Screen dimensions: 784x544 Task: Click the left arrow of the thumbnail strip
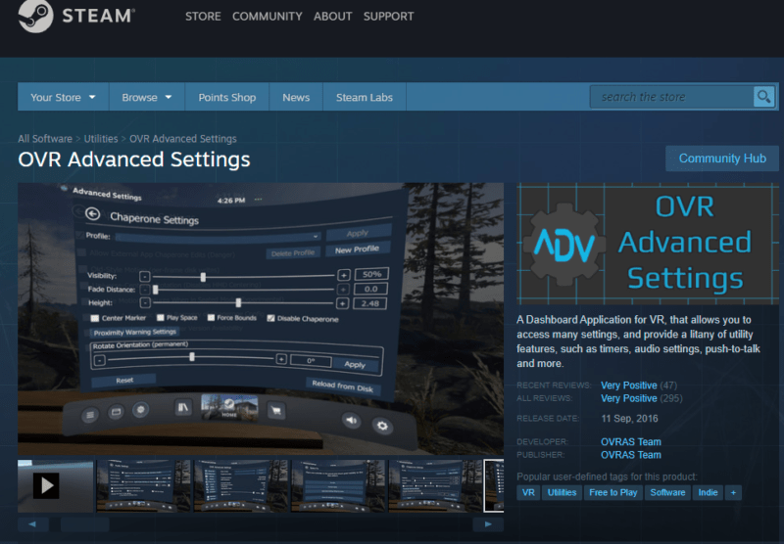pyautogui.click(x=33, y=524)
